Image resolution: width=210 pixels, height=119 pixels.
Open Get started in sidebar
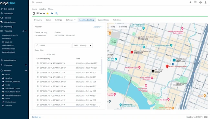point(9,9)
